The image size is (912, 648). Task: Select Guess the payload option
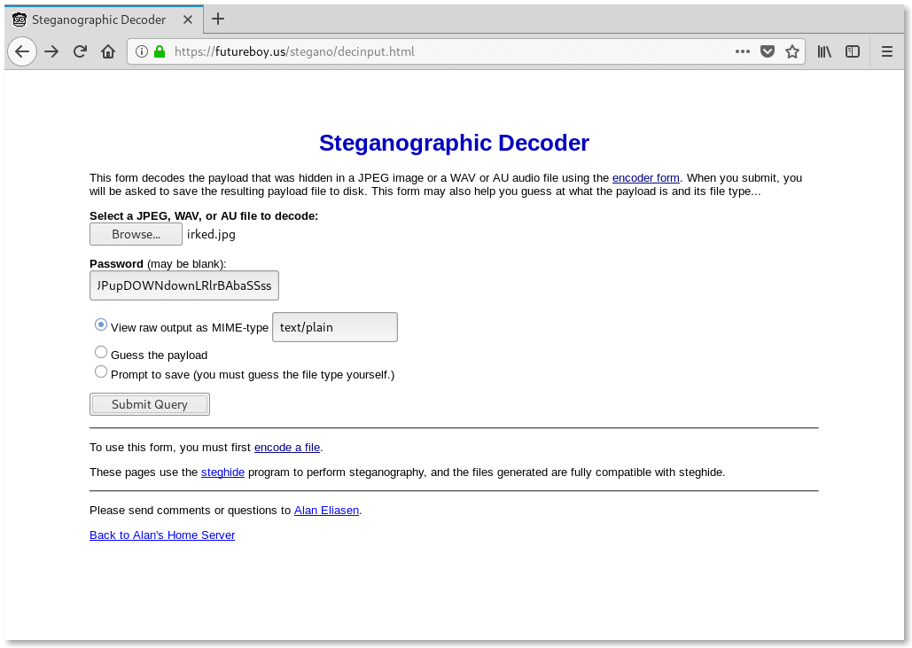tap(101, 352)
